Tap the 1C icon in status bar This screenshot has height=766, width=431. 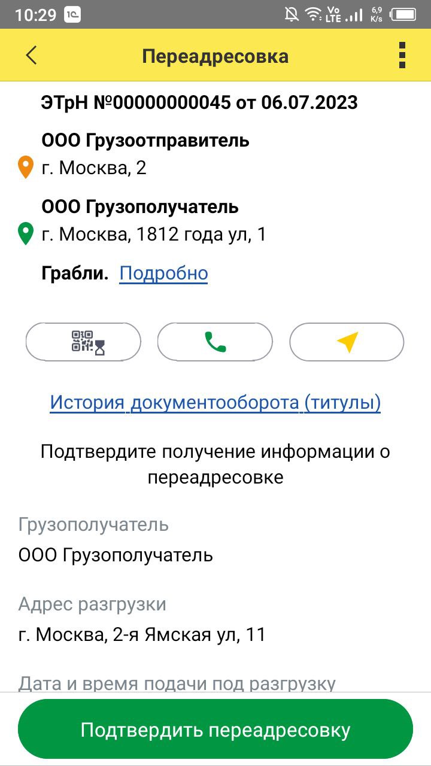(x=72, y=14)
